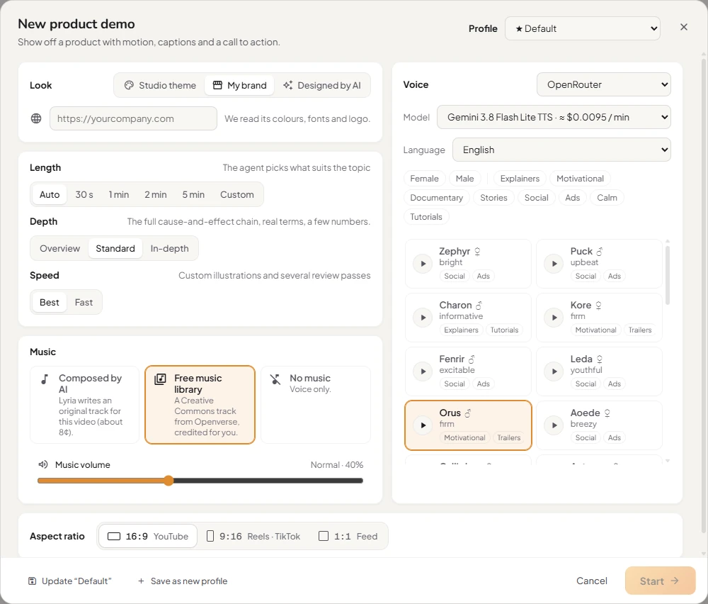Choose the Overview depth level

(x=59, y=248)
